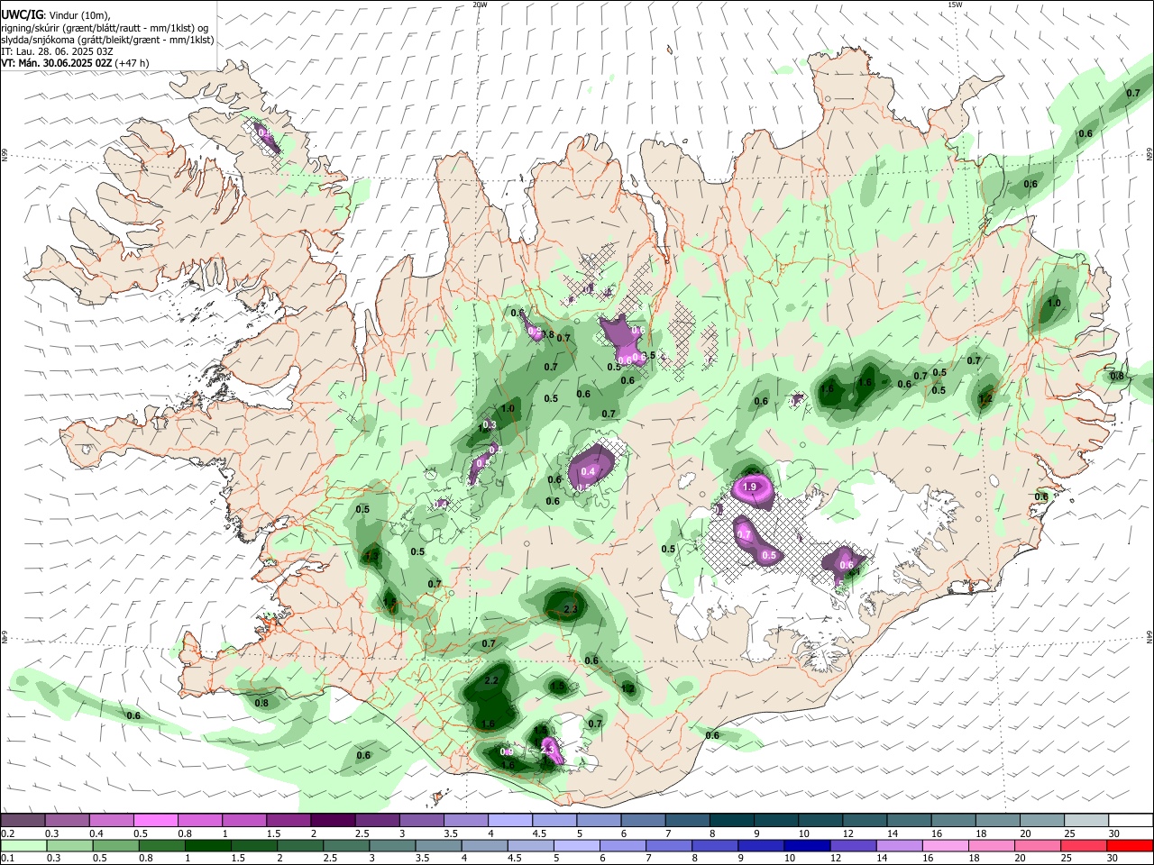Click the upper-row dark teal swatch at 8

coord(732,821)
